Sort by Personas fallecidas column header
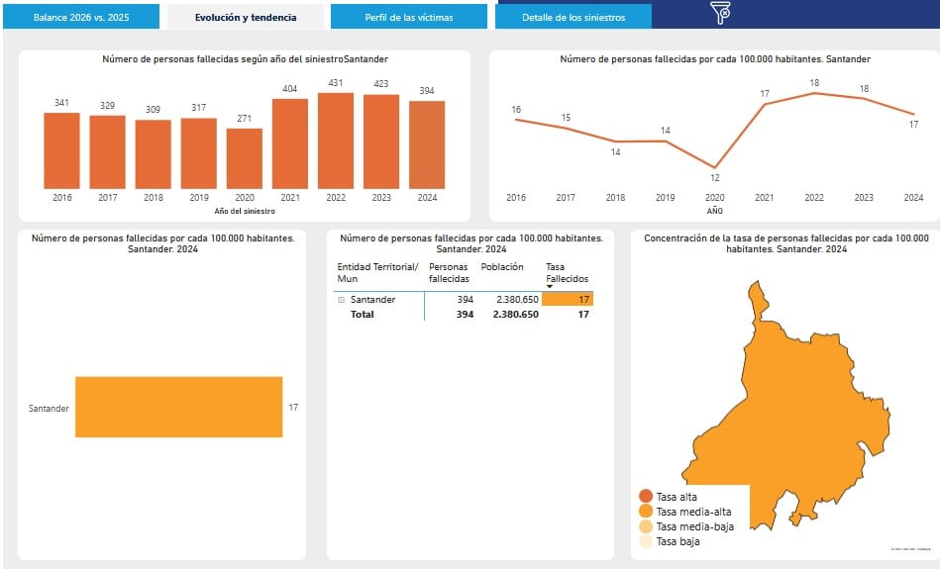Image resolution: width=940 pixels, height=569 pixels. click(449, 273)
